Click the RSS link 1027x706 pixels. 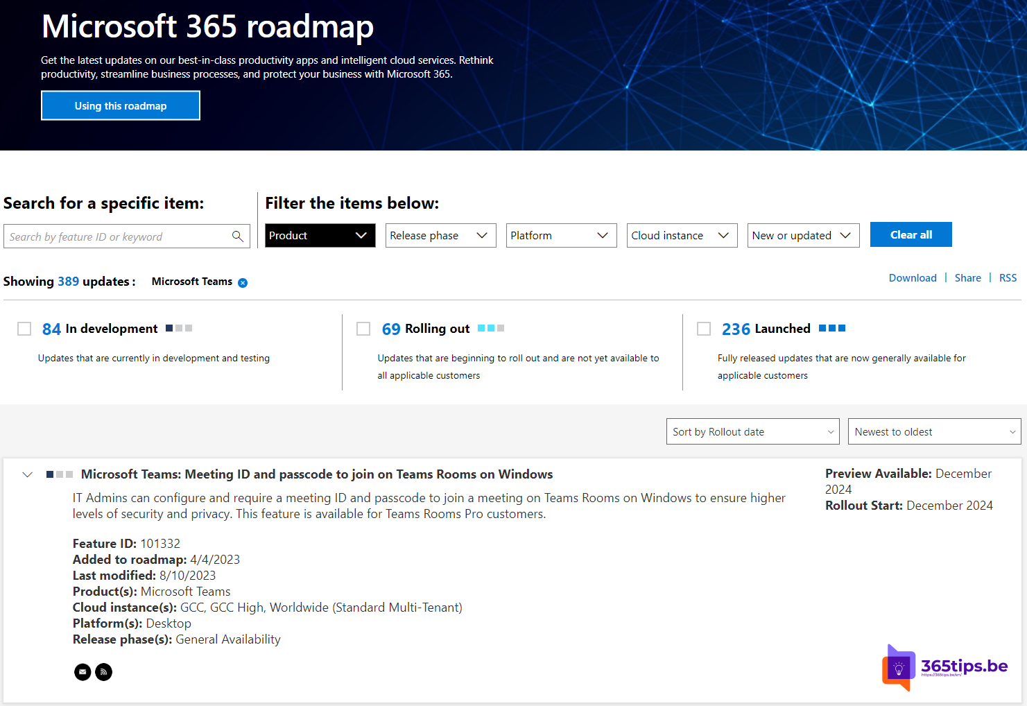1008,277
